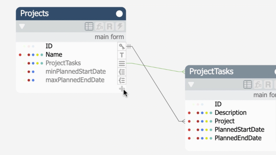This screenshot has width=276, height=155.
Task: Click the formula icon for maxPlannedEndDate
Action: point(122,80)
